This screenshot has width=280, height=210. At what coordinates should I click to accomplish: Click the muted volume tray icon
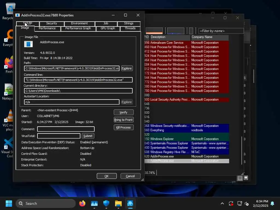pos(247,203)
